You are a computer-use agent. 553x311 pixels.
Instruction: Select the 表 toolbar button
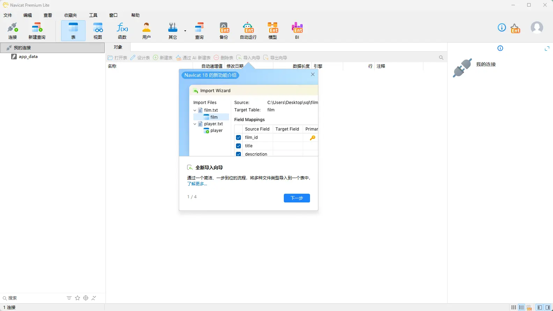click(x=73, y=31)
